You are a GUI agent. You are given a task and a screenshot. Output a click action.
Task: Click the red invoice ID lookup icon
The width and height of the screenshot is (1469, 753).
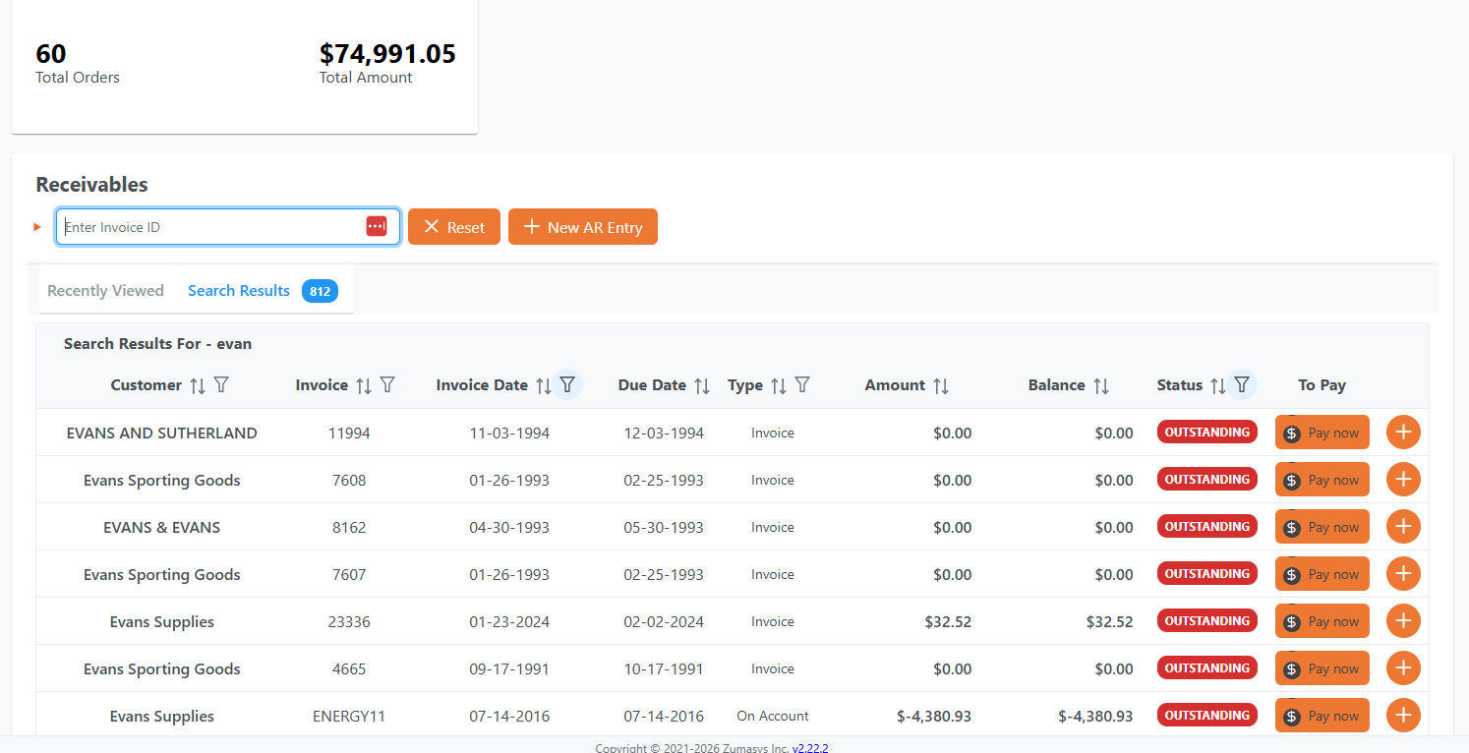(377, 225)
